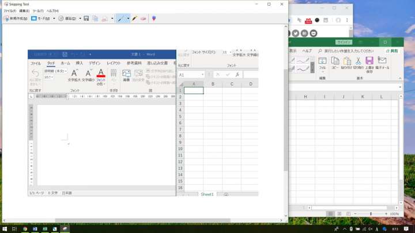
Task: Click the Chrome taskbar icon
Action: 25,229
